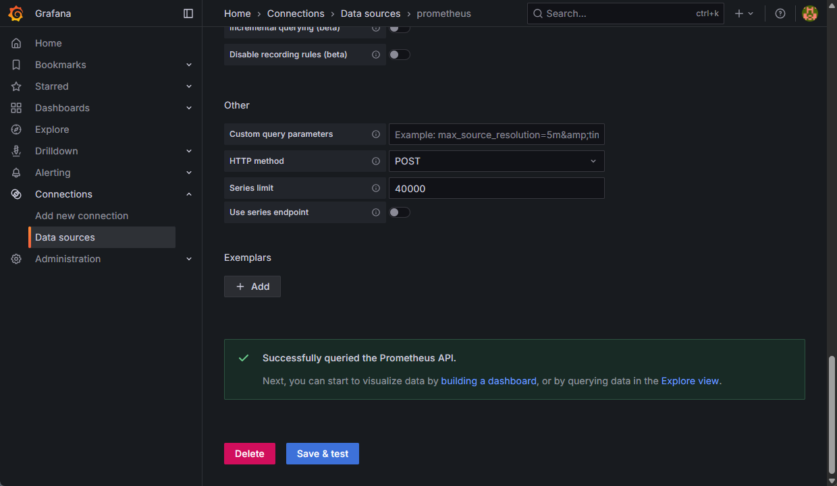Enable the Use series endpoint switch
This screenshot has width=837, height=486.
(x=400, y=212)
